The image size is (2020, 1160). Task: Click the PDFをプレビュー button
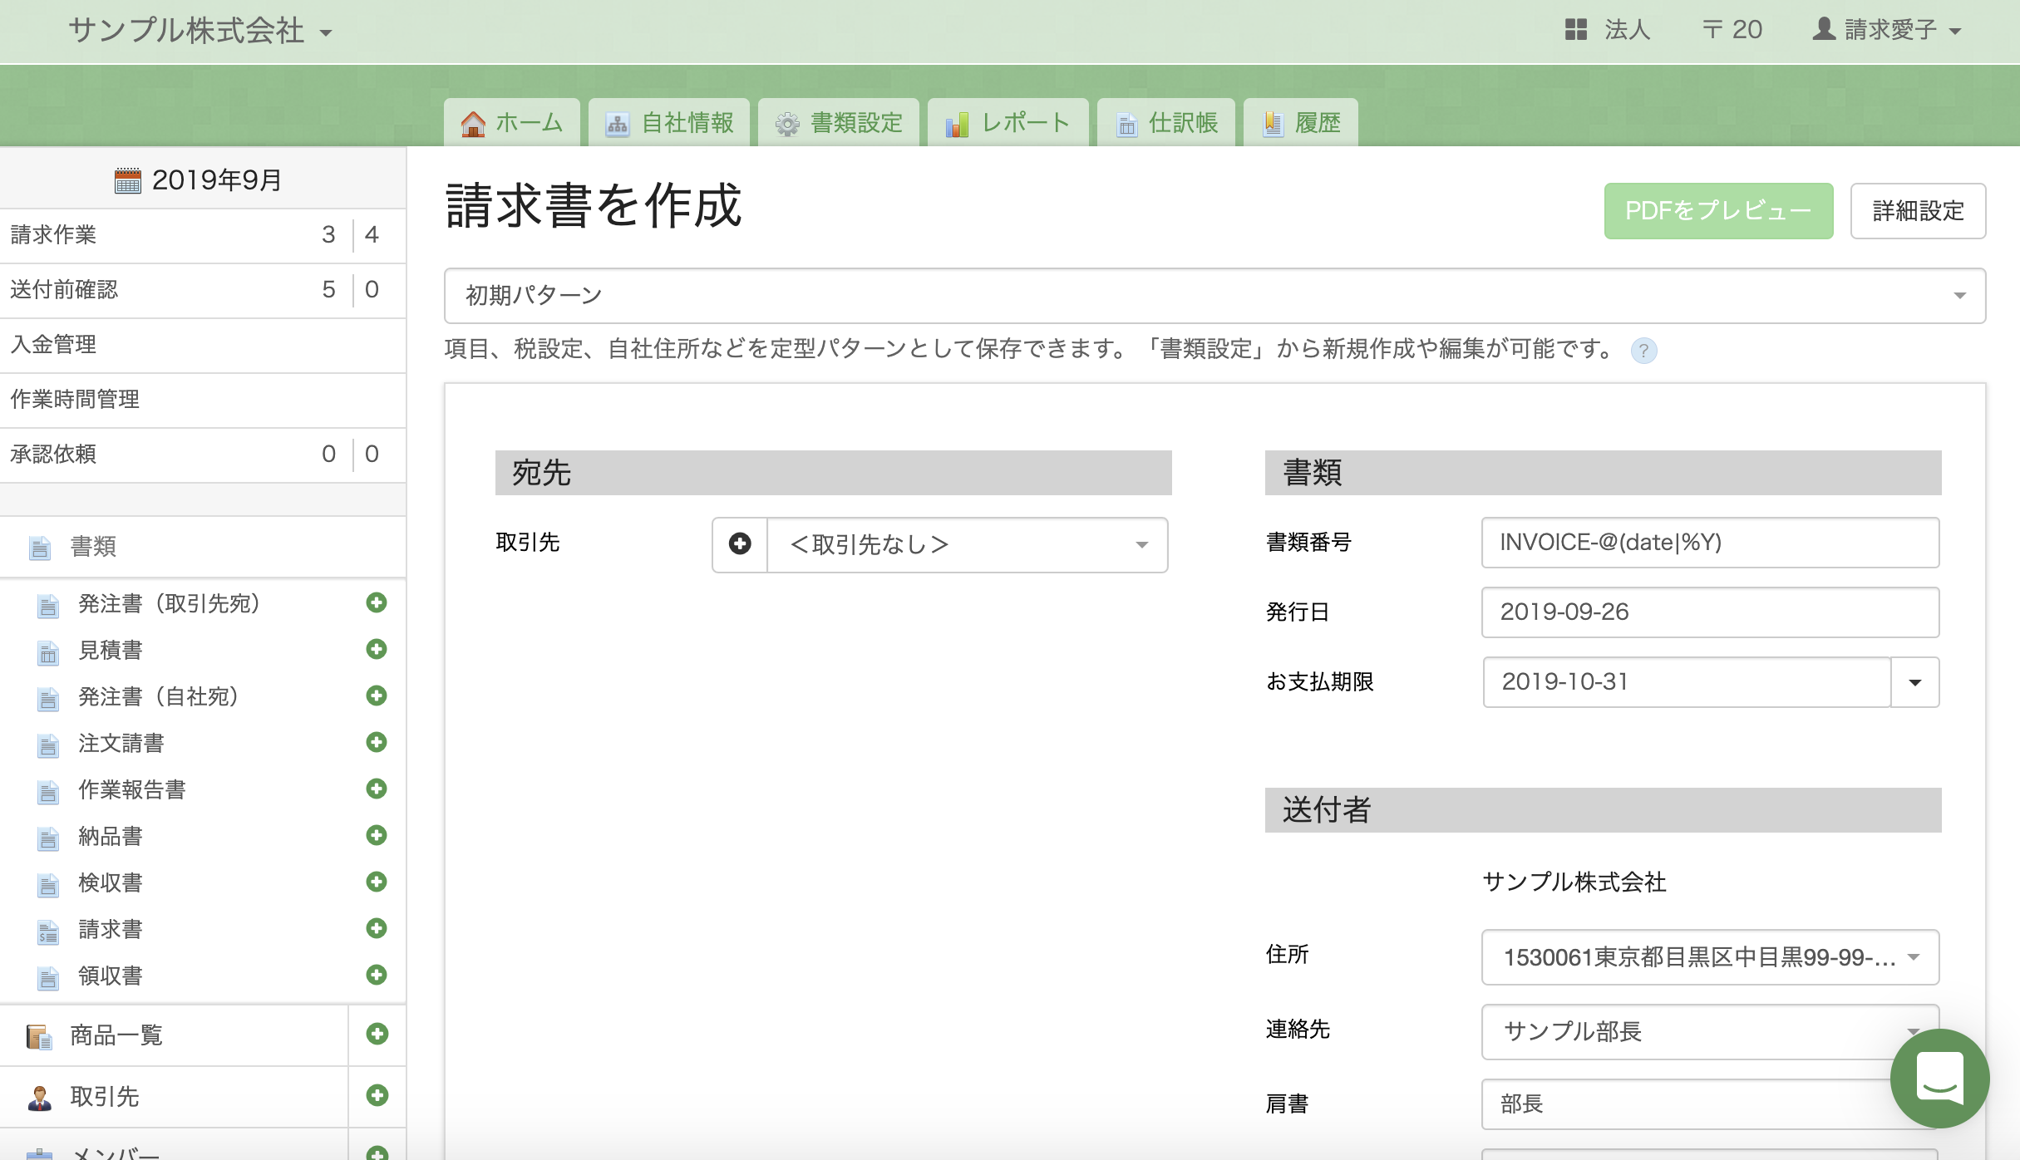(1718, 211)
